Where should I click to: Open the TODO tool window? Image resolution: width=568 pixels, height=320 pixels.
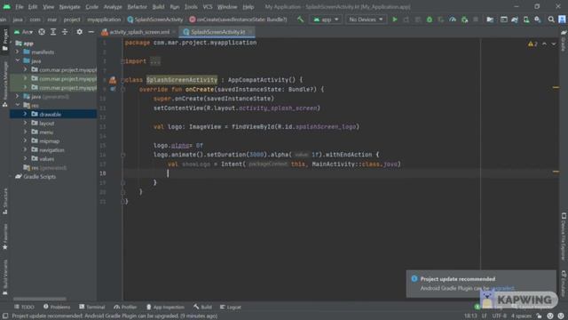pos(24,307)
